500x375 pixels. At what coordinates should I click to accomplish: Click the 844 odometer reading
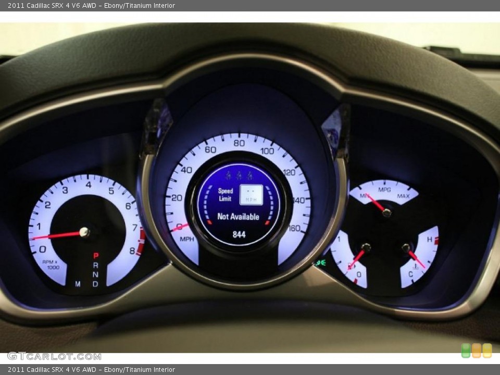[239, 235]
